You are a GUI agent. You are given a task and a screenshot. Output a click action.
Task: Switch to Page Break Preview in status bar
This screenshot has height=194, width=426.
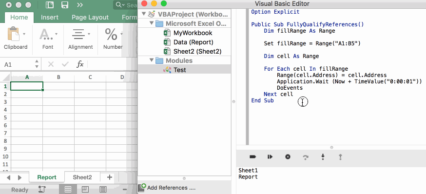(x=103, y=189)
